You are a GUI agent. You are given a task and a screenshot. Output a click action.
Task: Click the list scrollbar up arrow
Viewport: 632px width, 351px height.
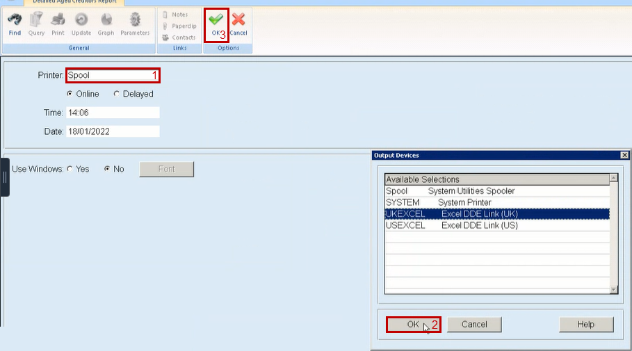(x=614, y=178)
